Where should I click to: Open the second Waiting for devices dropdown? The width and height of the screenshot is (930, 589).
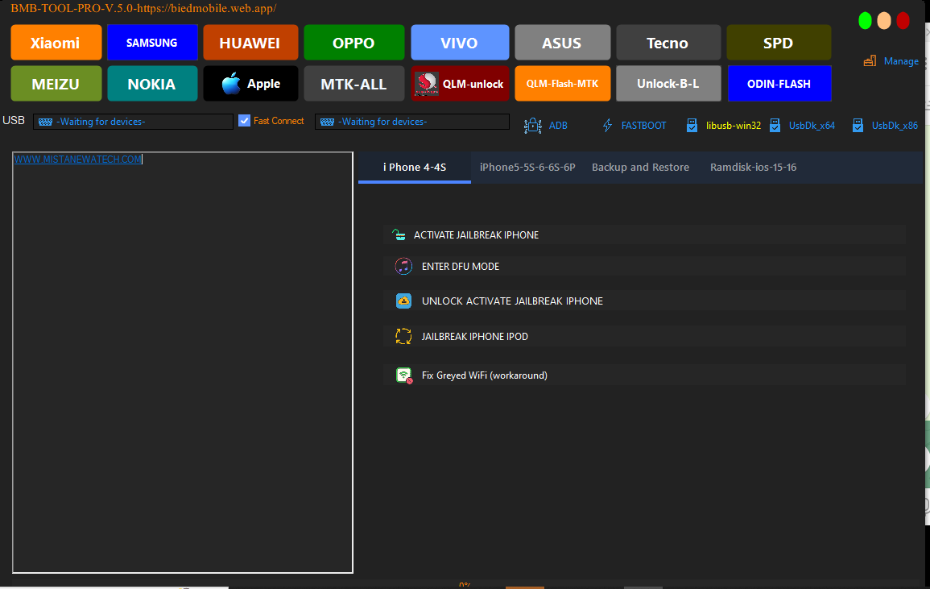click(x=412, y=122)
